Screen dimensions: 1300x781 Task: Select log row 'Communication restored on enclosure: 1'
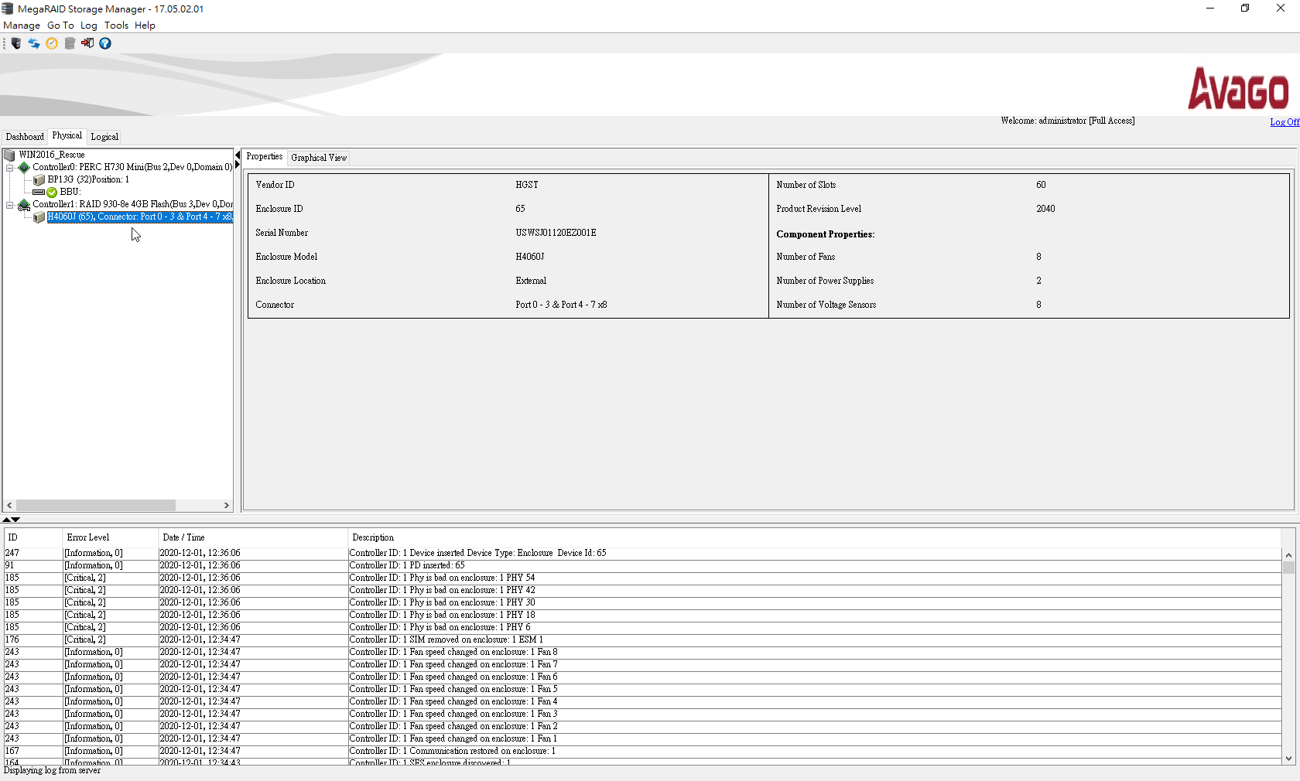pos(642,751)
